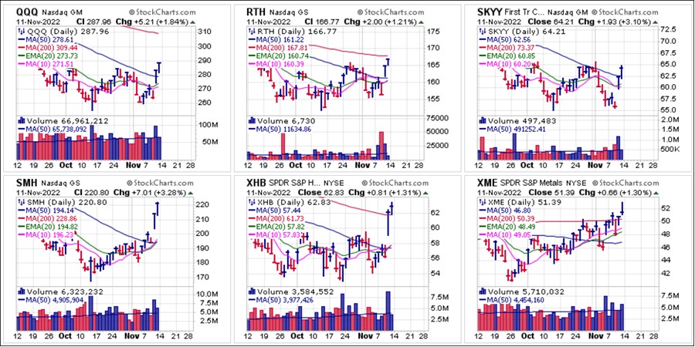This screenshot has height=347, width=695.
Task: Click the volume bars icon in SKYY chart
Action: coord(481,120)
